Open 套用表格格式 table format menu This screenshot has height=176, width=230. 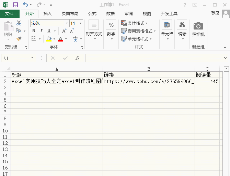[x=138, y=31]
